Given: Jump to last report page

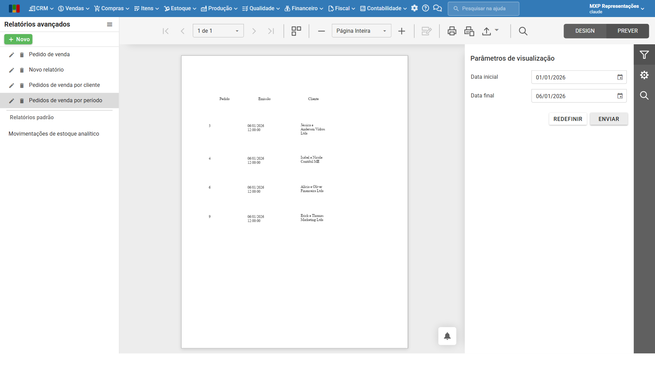Looking at the screenshot, I should (x=271, y=31).
